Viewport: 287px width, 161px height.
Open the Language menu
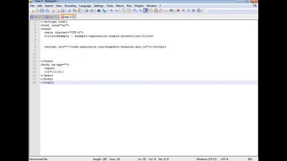click(85, 6)
